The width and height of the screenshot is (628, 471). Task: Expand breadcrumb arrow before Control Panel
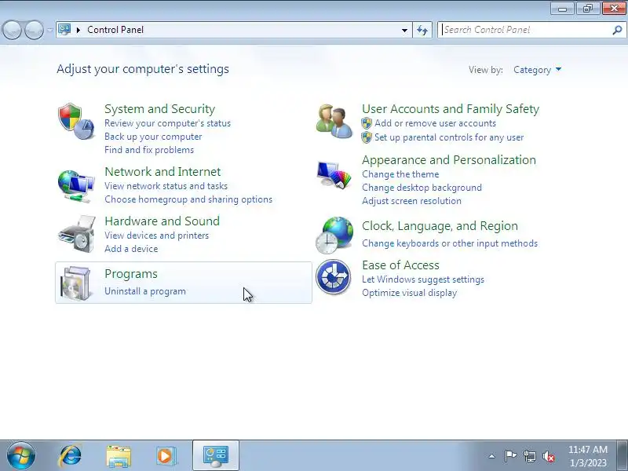78,30
